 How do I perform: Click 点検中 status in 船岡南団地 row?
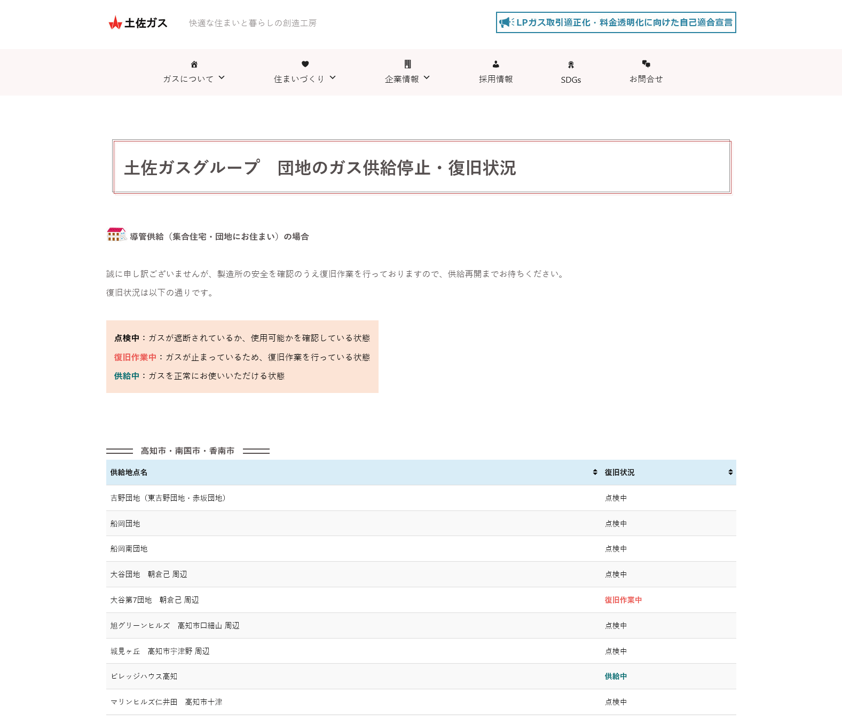click(616, 549)
